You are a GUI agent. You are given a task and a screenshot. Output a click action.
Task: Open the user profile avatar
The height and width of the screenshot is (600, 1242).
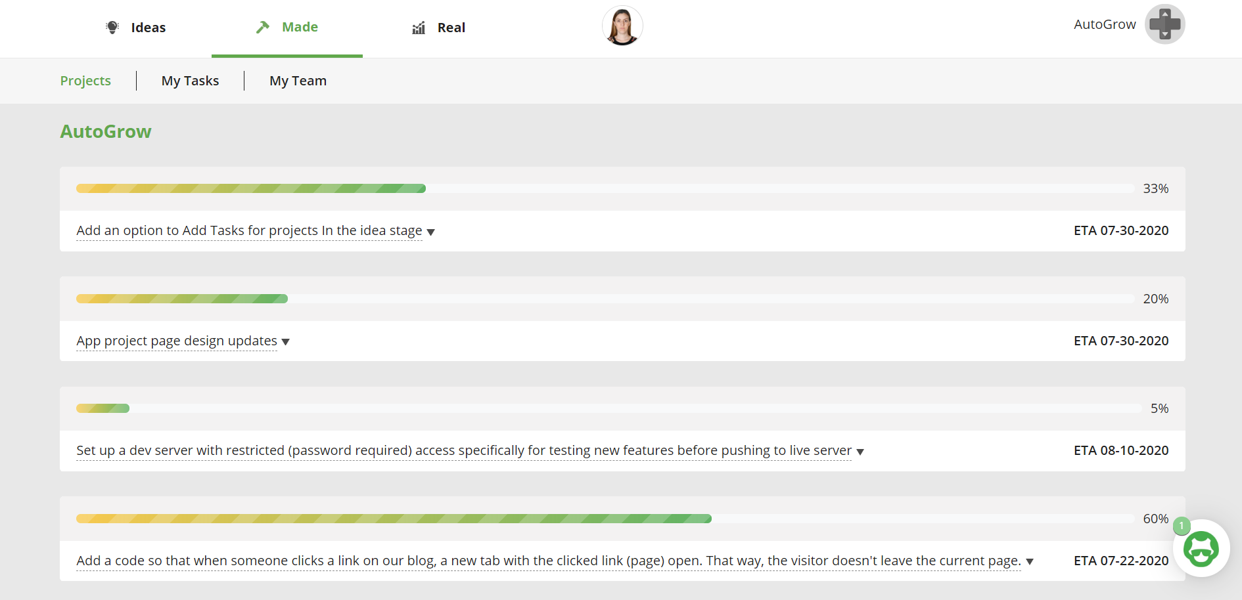[x=622, y=26]
